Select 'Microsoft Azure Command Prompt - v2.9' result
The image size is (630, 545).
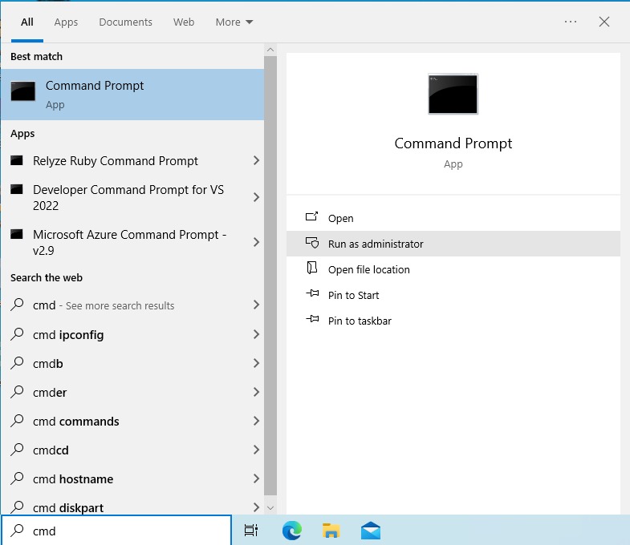132,242
